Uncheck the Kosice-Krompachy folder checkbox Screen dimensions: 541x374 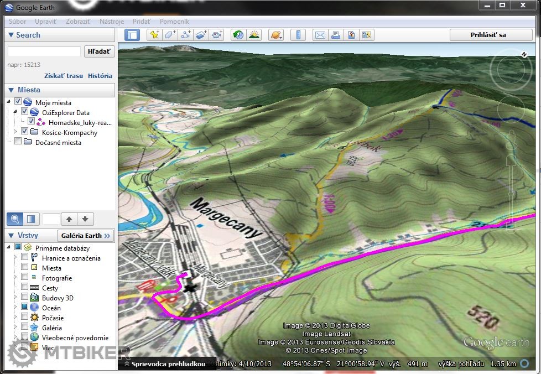point(25,132)
